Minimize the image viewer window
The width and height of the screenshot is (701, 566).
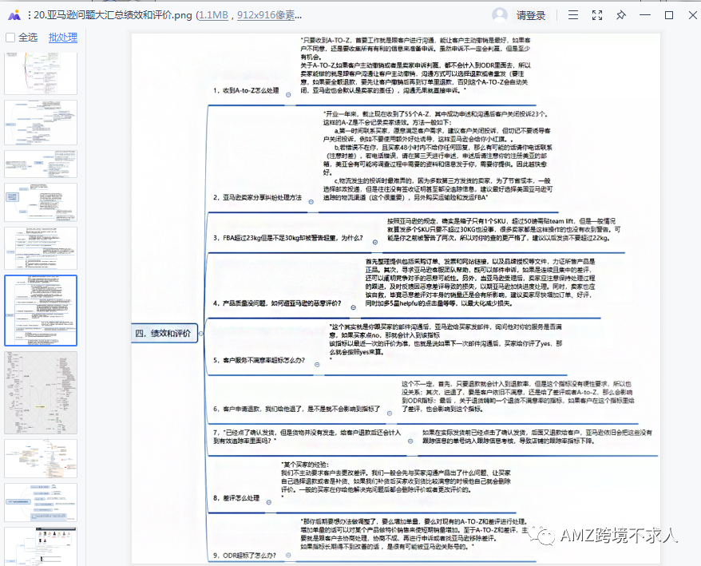click(646, 15)
